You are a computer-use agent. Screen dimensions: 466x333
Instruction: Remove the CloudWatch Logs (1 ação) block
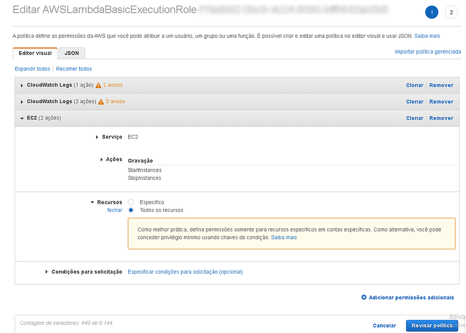tap(442, 85)
